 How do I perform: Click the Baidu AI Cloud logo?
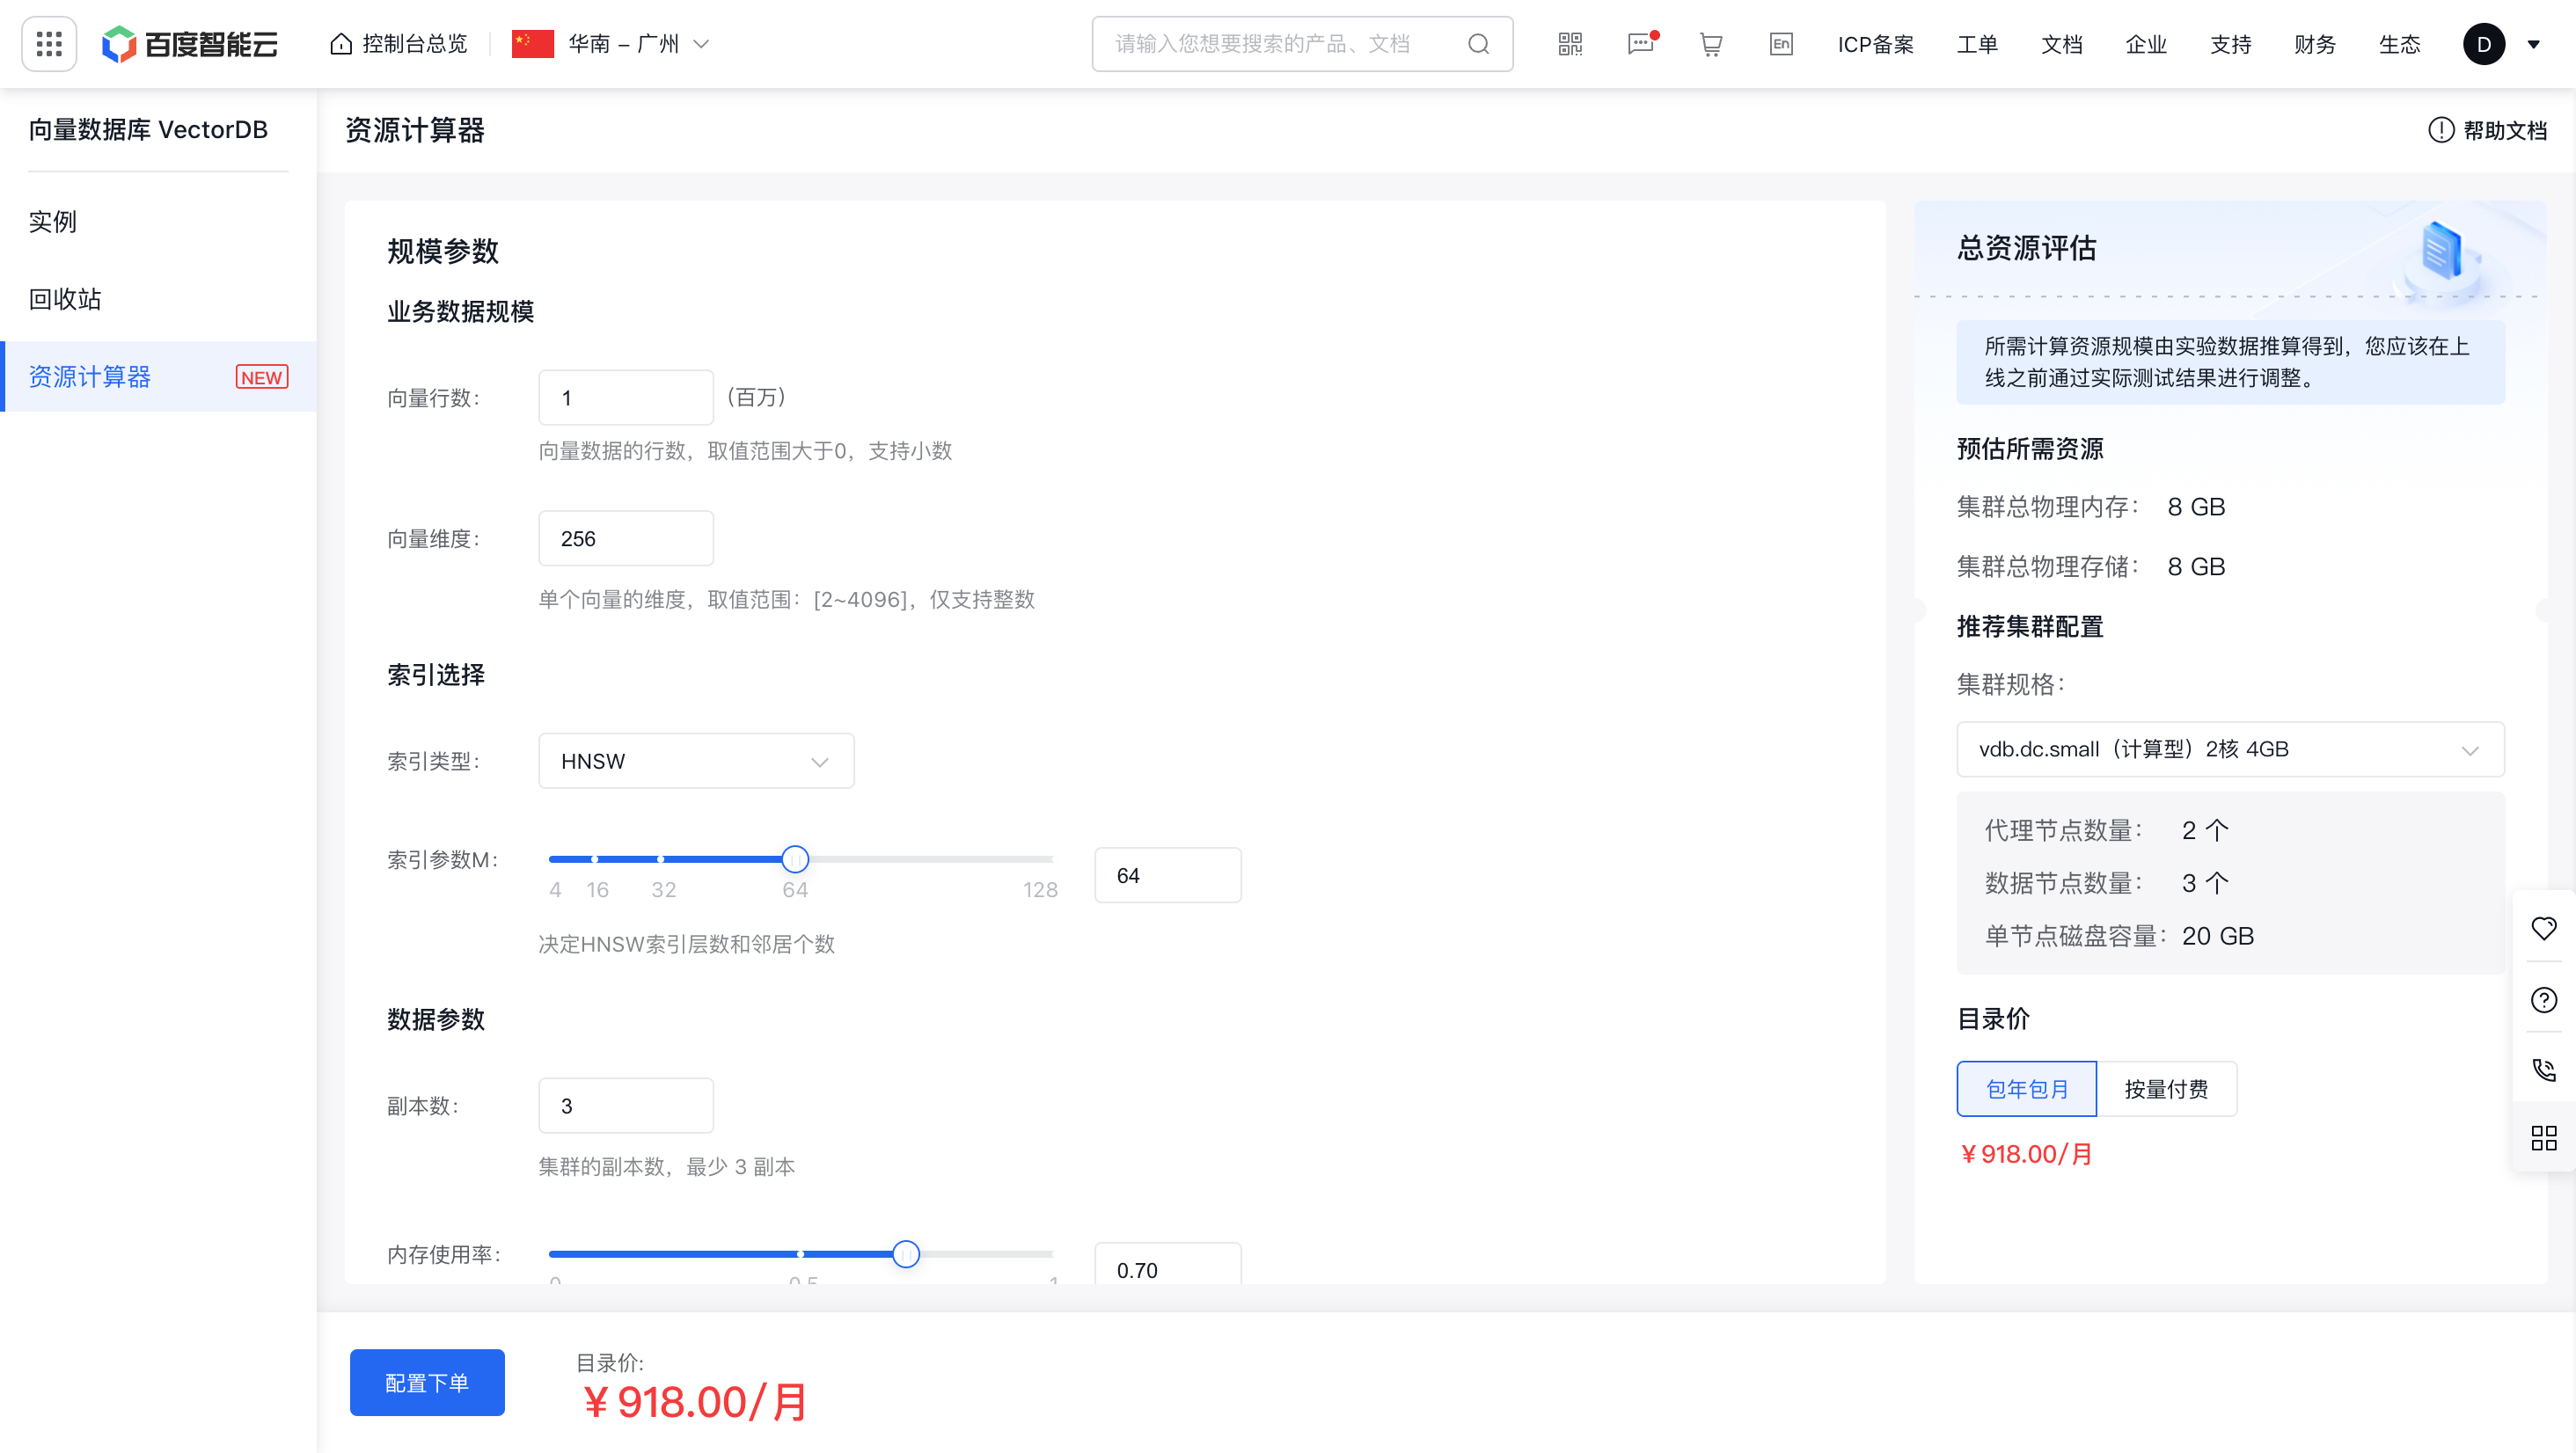tap(189, 44)
